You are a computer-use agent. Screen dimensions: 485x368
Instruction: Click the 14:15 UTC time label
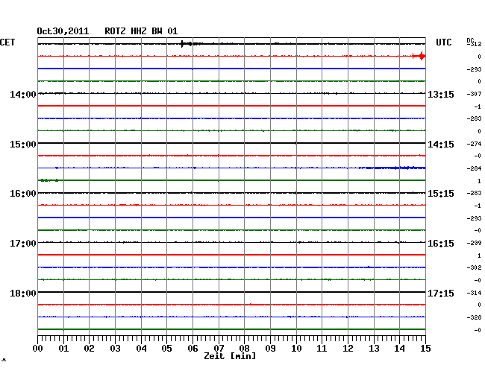pyautogui.click(x=441, y=145)
